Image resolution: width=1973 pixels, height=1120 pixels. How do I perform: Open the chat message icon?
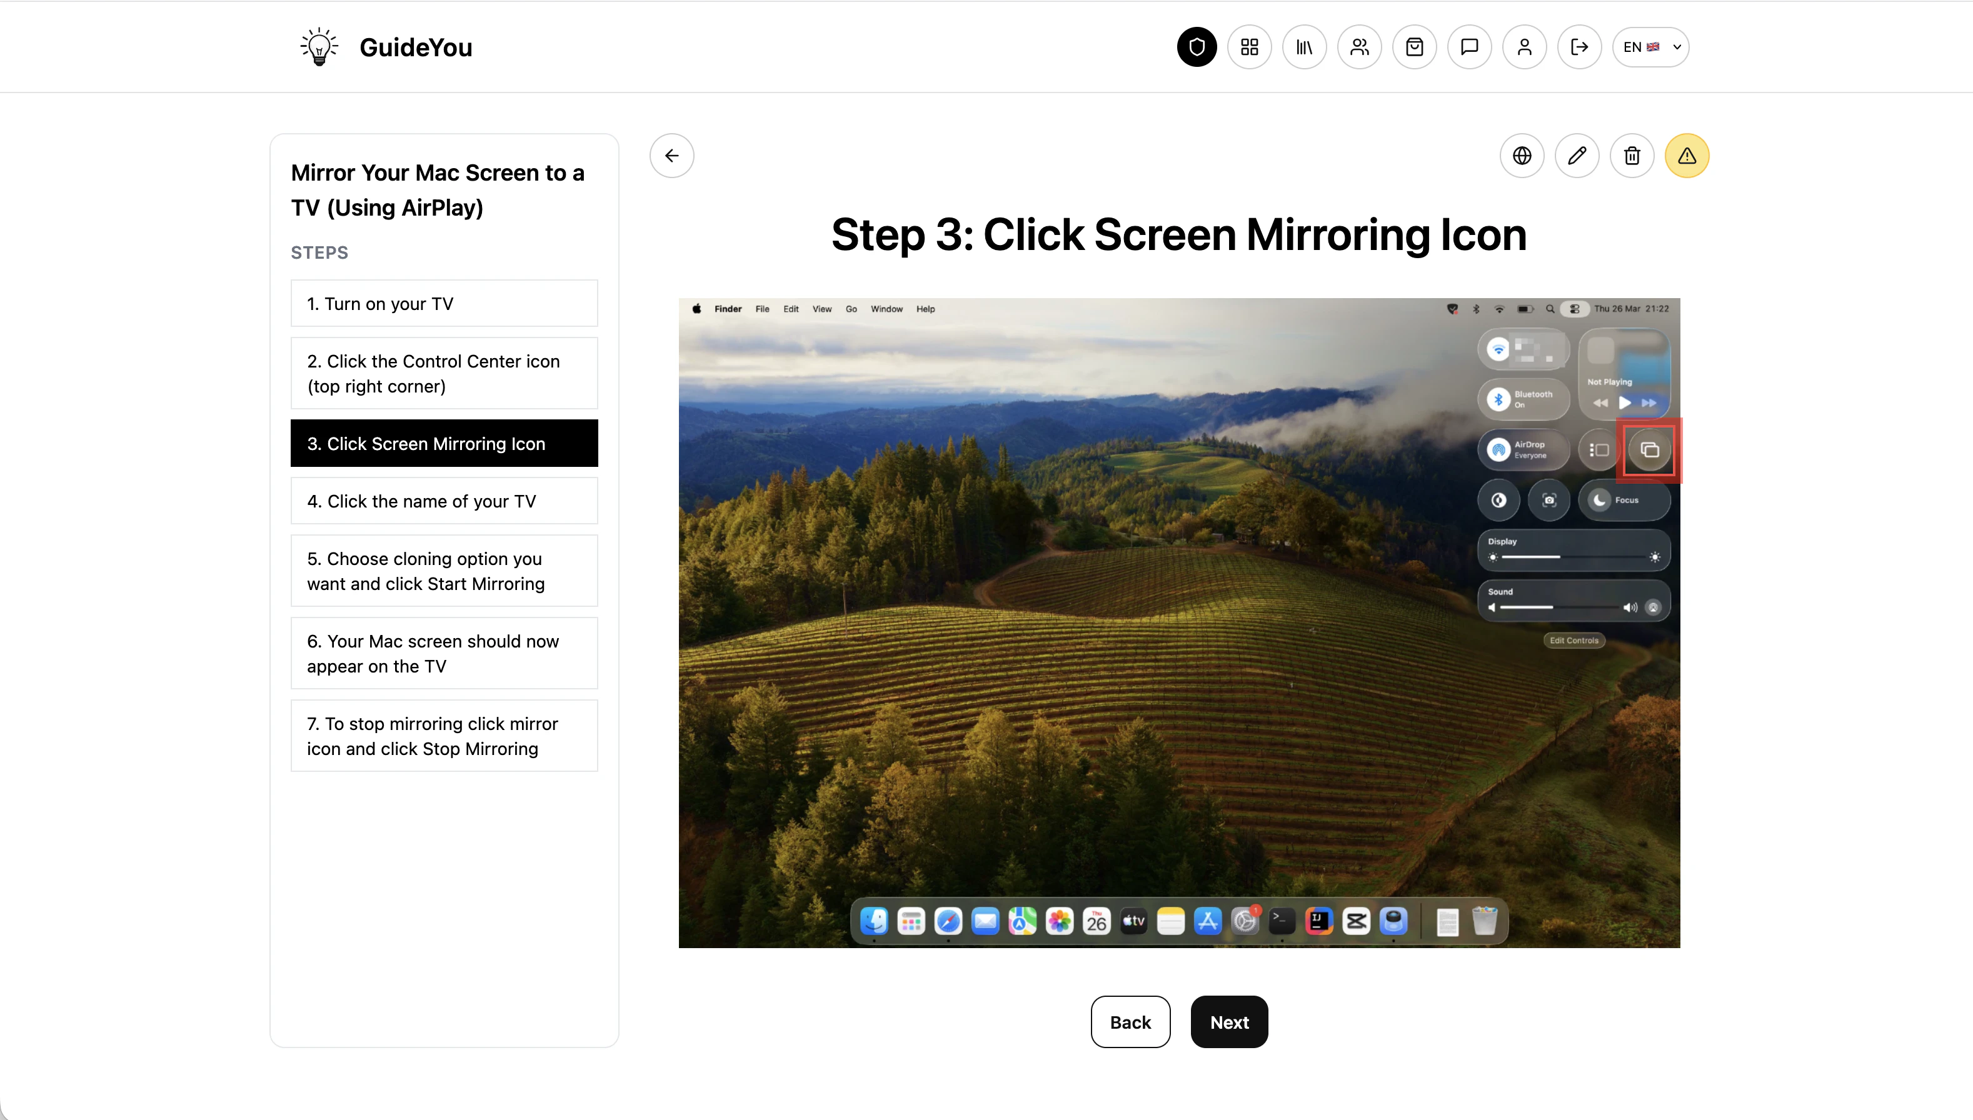coord(1469,47)
